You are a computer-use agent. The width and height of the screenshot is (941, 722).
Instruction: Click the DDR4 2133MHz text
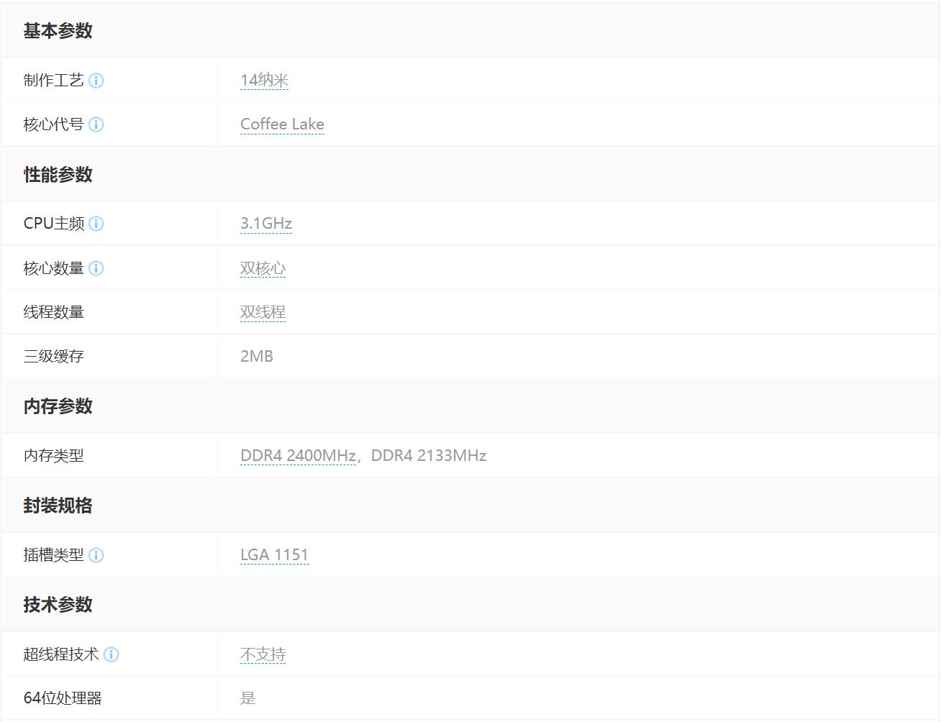tap(429, 455)
